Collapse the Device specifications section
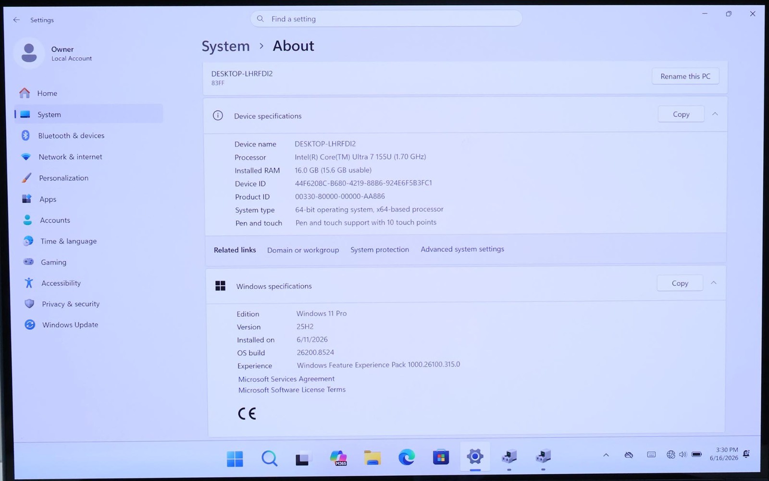769x481 pixels. pos(715,114)
